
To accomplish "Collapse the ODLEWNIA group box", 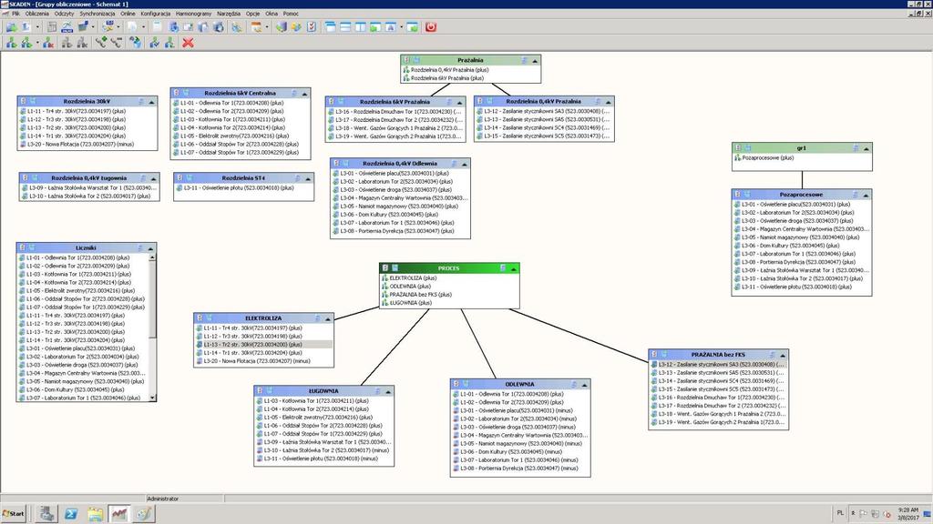I will coord(584,385).
